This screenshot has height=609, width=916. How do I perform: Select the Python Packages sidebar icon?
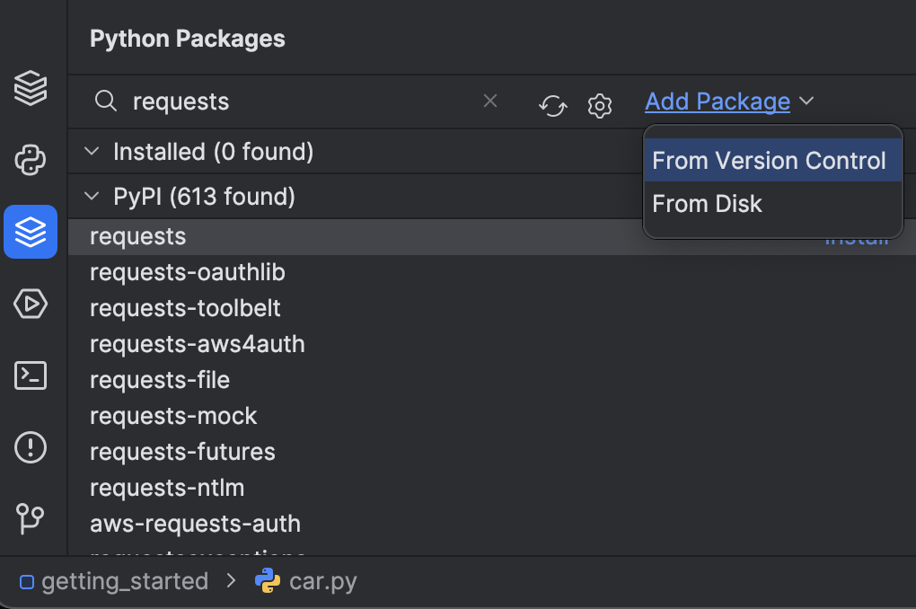[31, 232]
